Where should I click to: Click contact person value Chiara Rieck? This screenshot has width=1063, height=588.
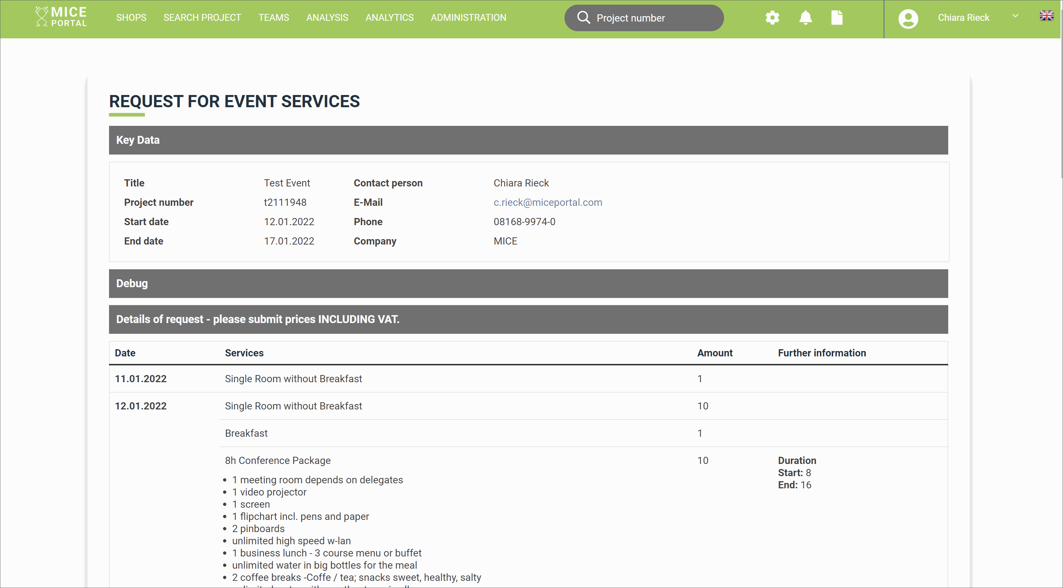(521, 183)
